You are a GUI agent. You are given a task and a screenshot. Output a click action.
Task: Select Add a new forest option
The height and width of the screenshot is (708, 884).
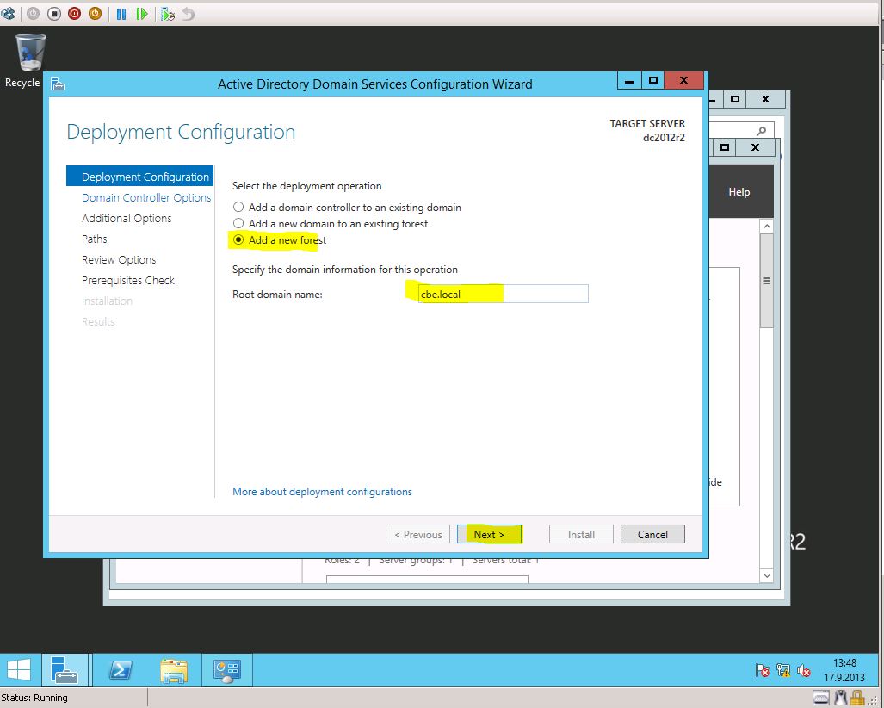click(x=238, y=239)
